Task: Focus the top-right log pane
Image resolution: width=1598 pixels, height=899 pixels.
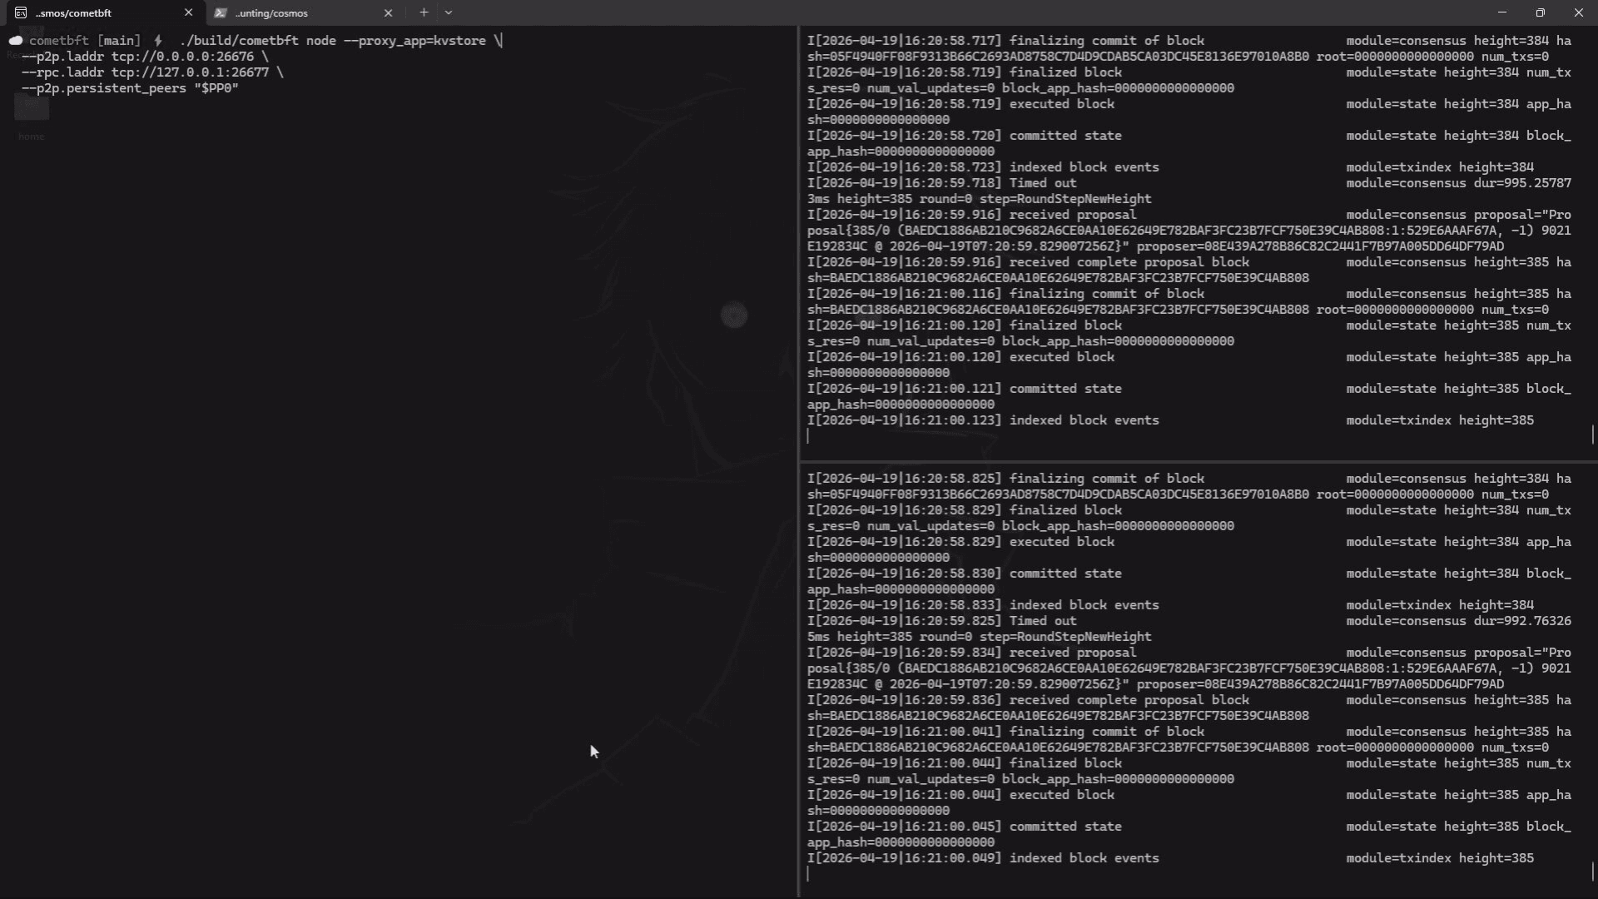Action: (1198, 241)
